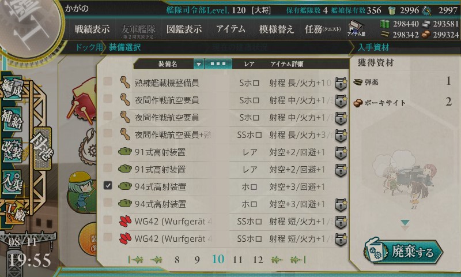Screen dimensions: 461x277
Task: Check the first 91式高射装置 checkbox
Action: 108,151
